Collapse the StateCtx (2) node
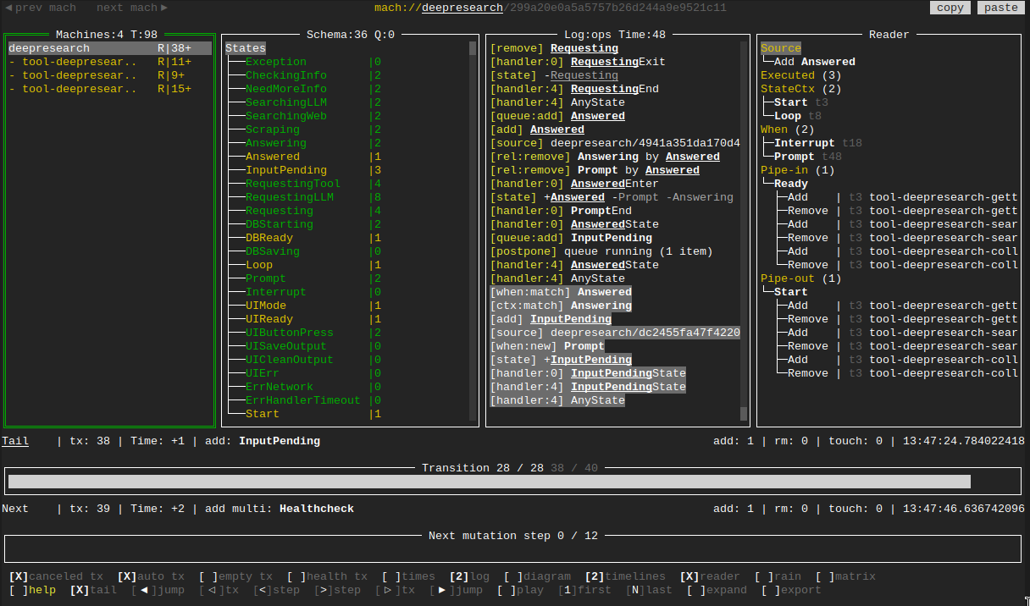This screenshot has height=606, width=1030. click(801, 89)
